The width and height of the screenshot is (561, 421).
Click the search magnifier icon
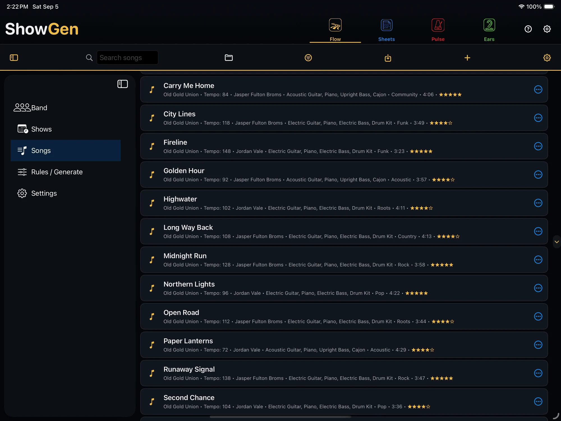89,58
